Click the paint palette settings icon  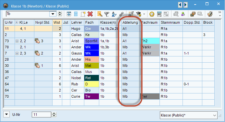210,14
